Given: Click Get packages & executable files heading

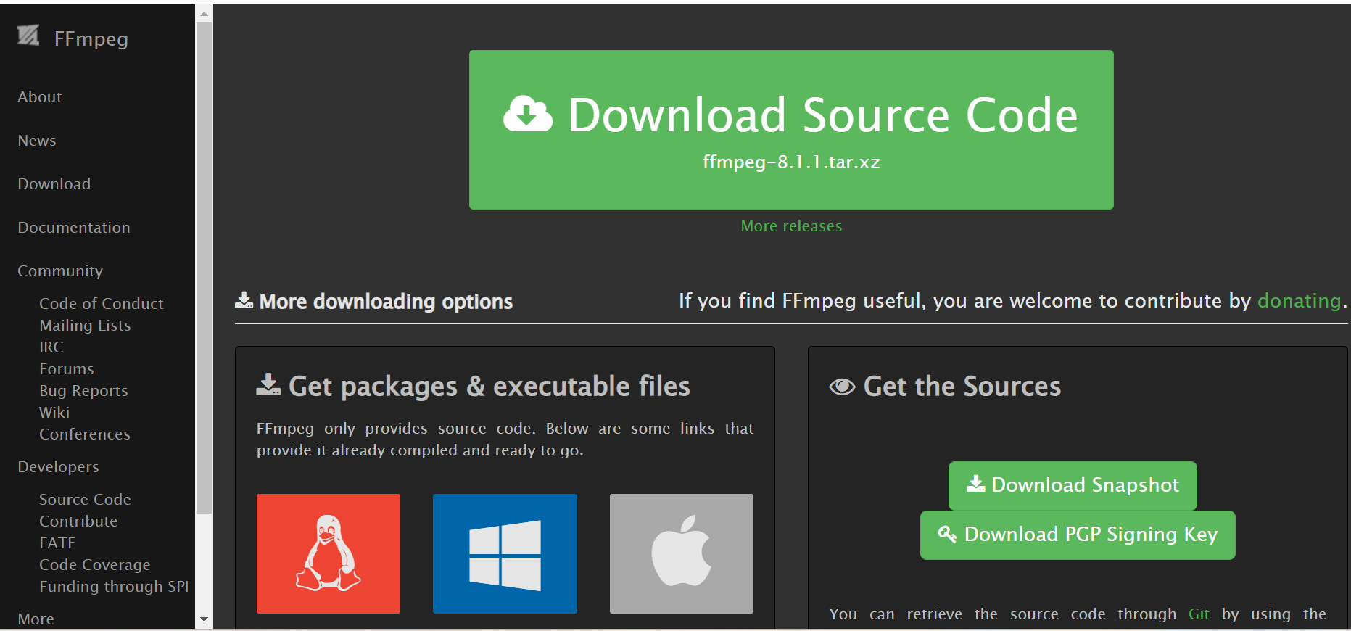Looking at the screenshot, I should (489, 387).
